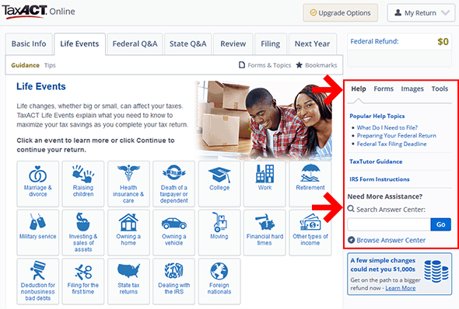The image size is (459, 309).
Task: Select Deduction for nonbusiness bad debts tile
Action: pyautogui.click(x=38, y=281)
